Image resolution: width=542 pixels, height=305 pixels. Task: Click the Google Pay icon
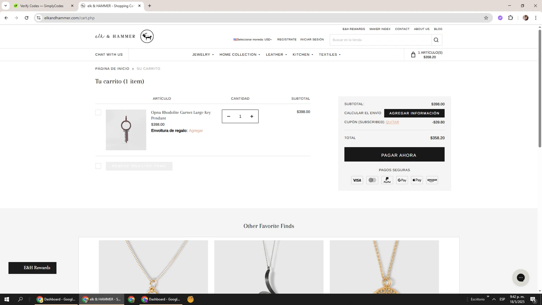pyautogui.click(x=402, y=180)
